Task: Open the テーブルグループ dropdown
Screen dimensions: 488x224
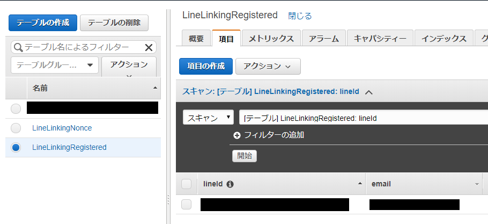Action: click(x=55, y=65)
